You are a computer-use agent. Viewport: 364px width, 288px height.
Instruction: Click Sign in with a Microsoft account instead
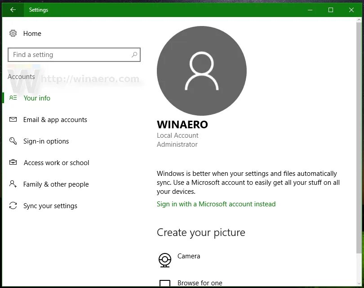[x=216, y=204]
